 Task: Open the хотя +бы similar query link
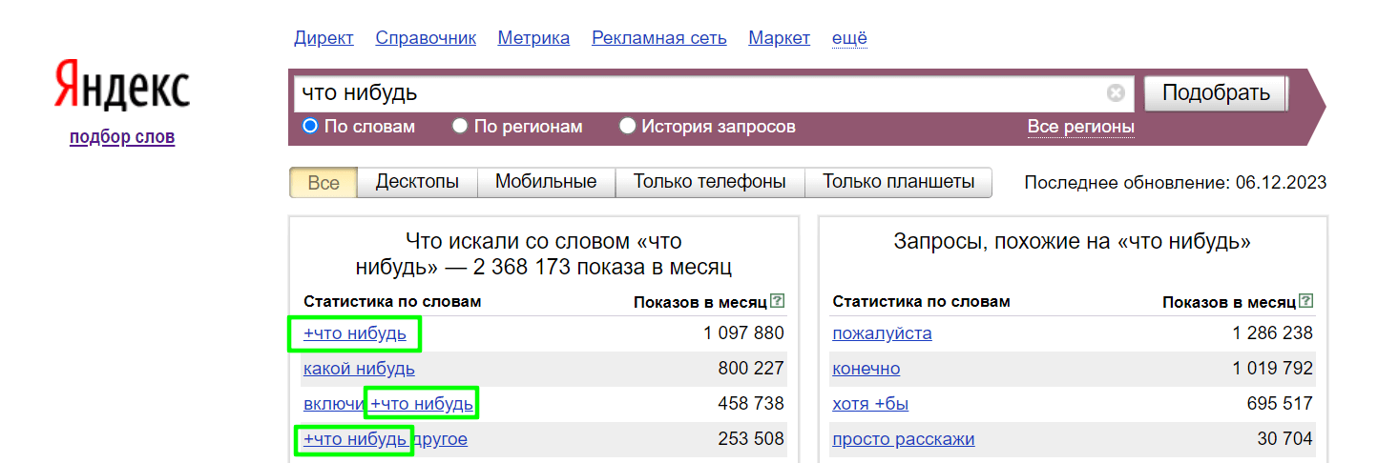pos(870,404)
